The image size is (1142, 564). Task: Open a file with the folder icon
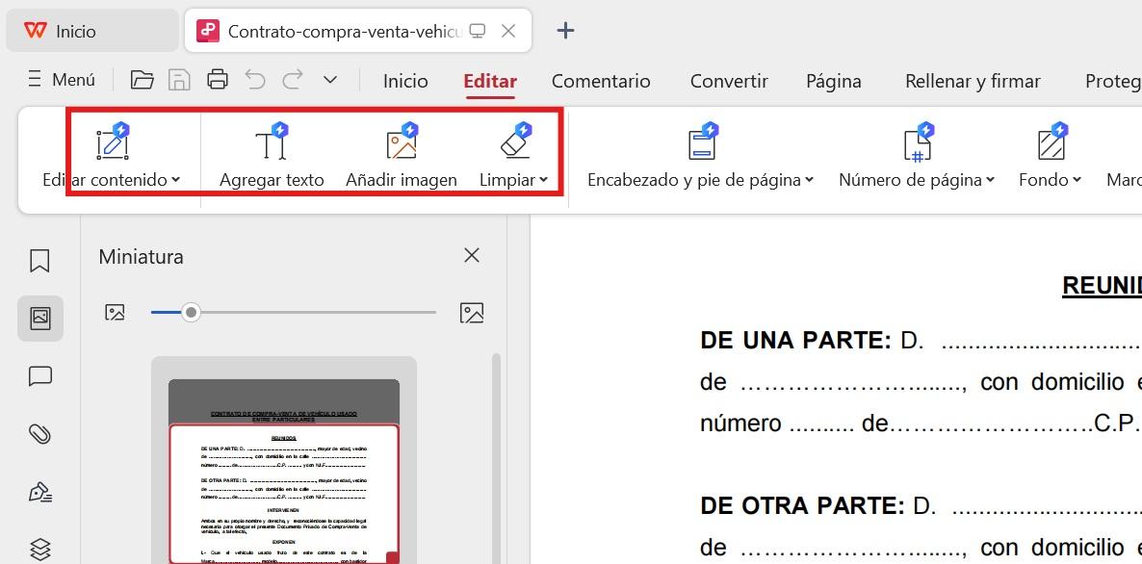(142, 80)
